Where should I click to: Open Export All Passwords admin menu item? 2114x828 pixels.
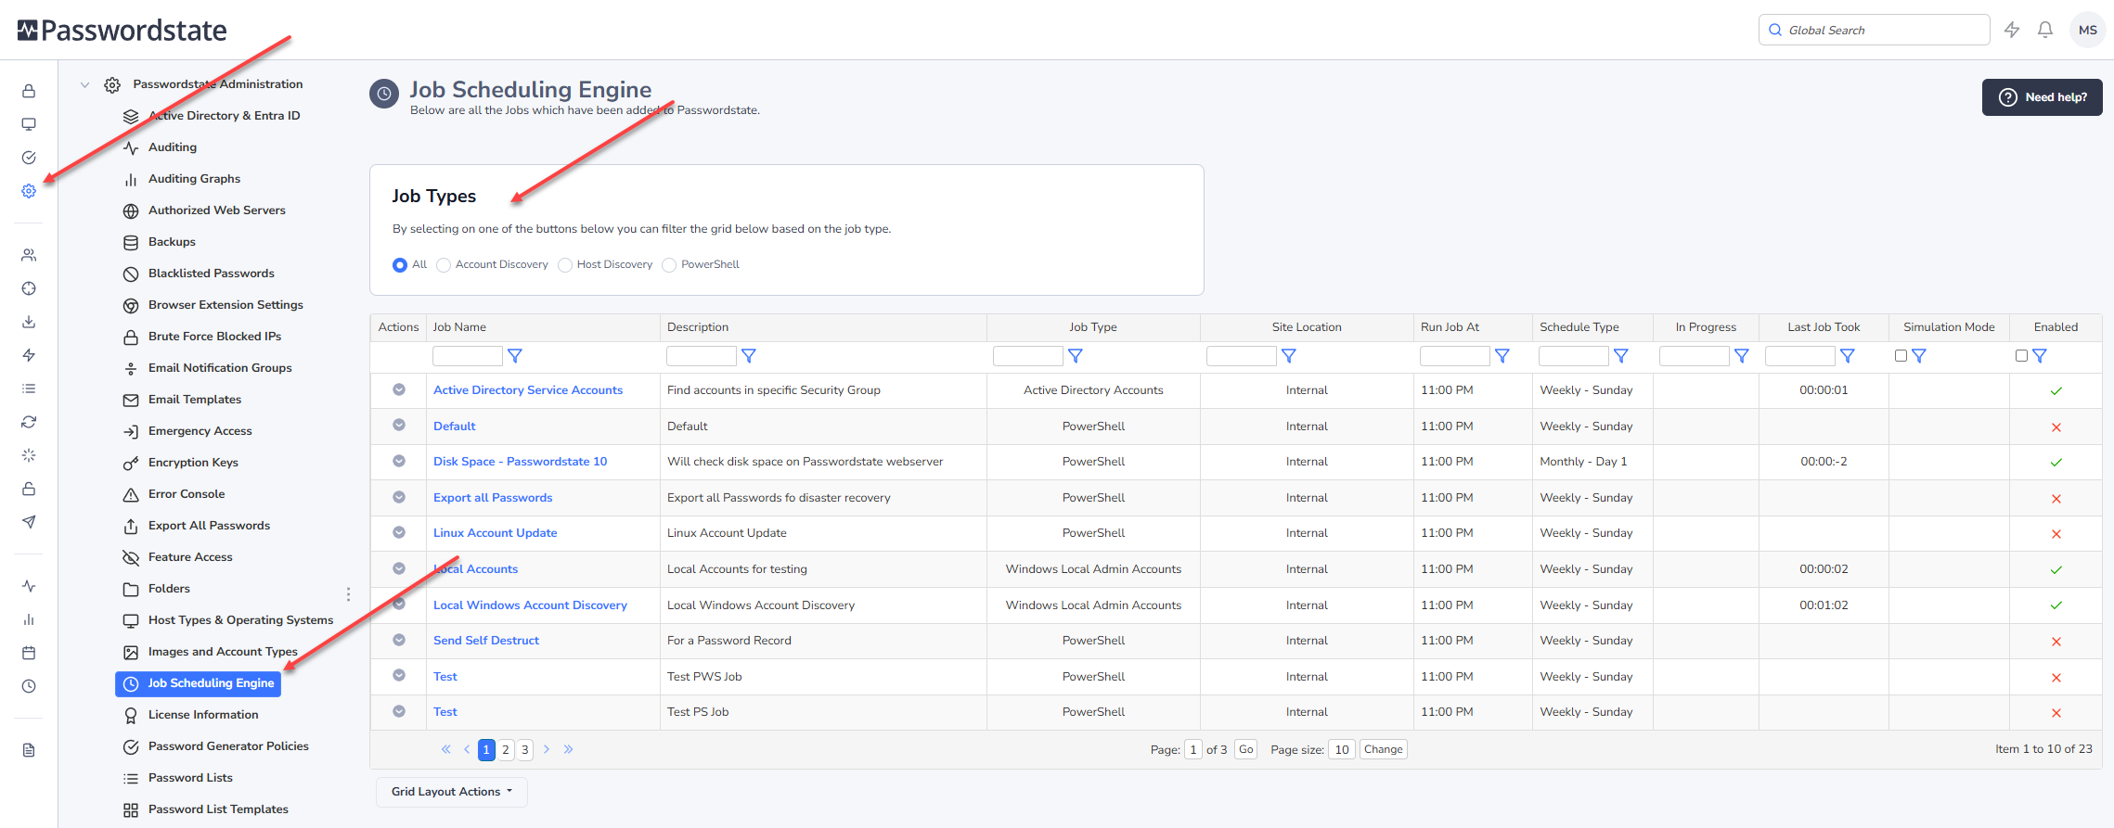(x=209, y=526)
